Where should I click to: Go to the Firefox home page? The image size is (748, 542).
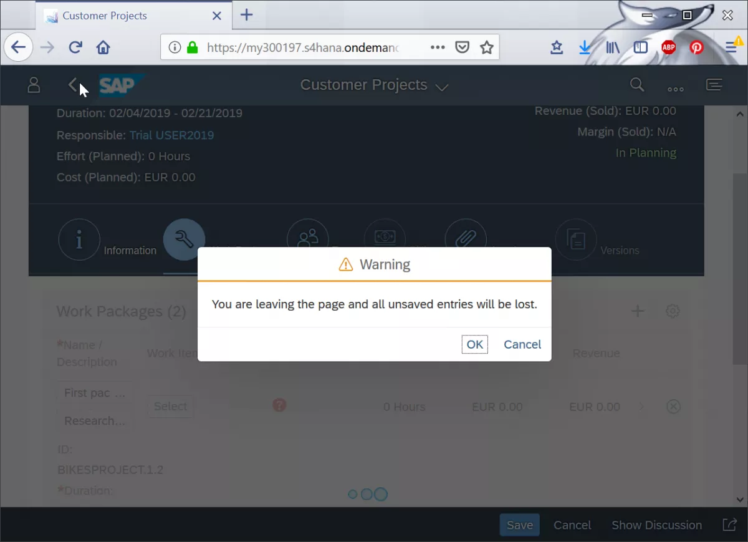tap(103, 47)
